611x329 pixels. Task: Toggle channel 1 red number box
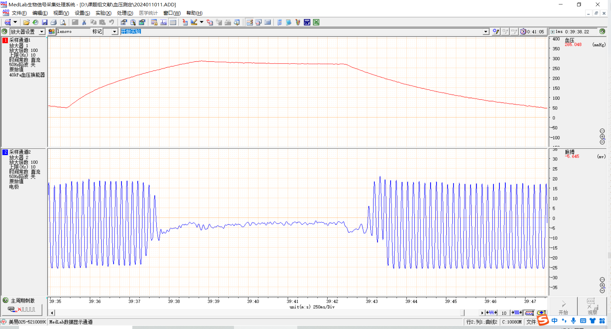click(5, 40)
